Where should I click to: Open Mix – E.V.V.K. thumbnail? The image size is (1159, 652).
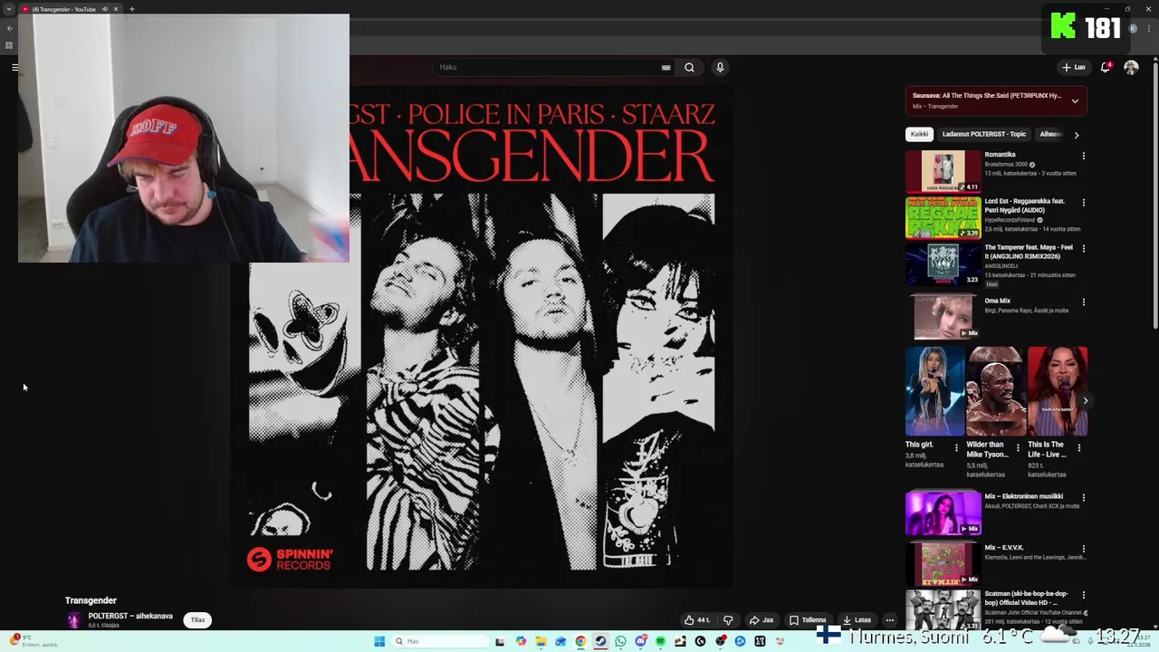(943, 563)
